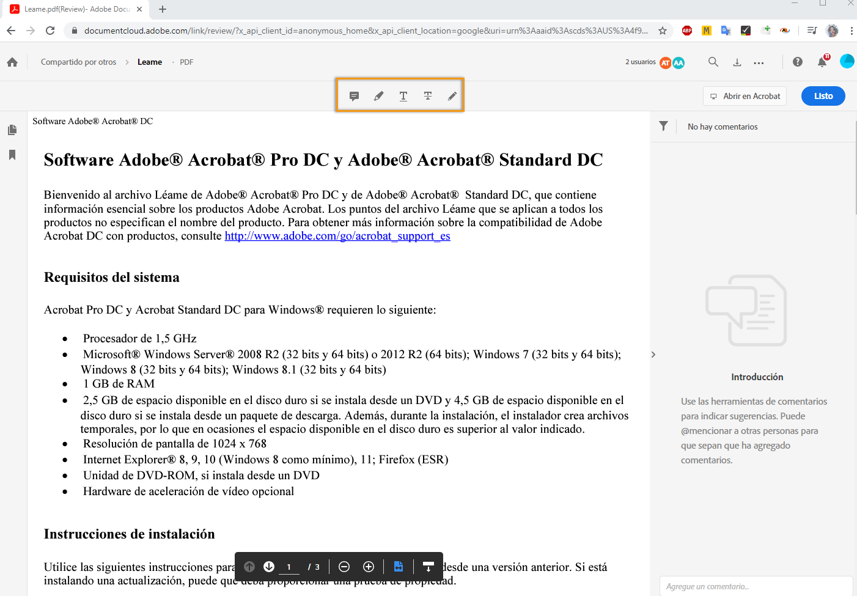Open the search tool in the document viewer
The width and height of the screenshot is (857, 596).
point(713,62)
